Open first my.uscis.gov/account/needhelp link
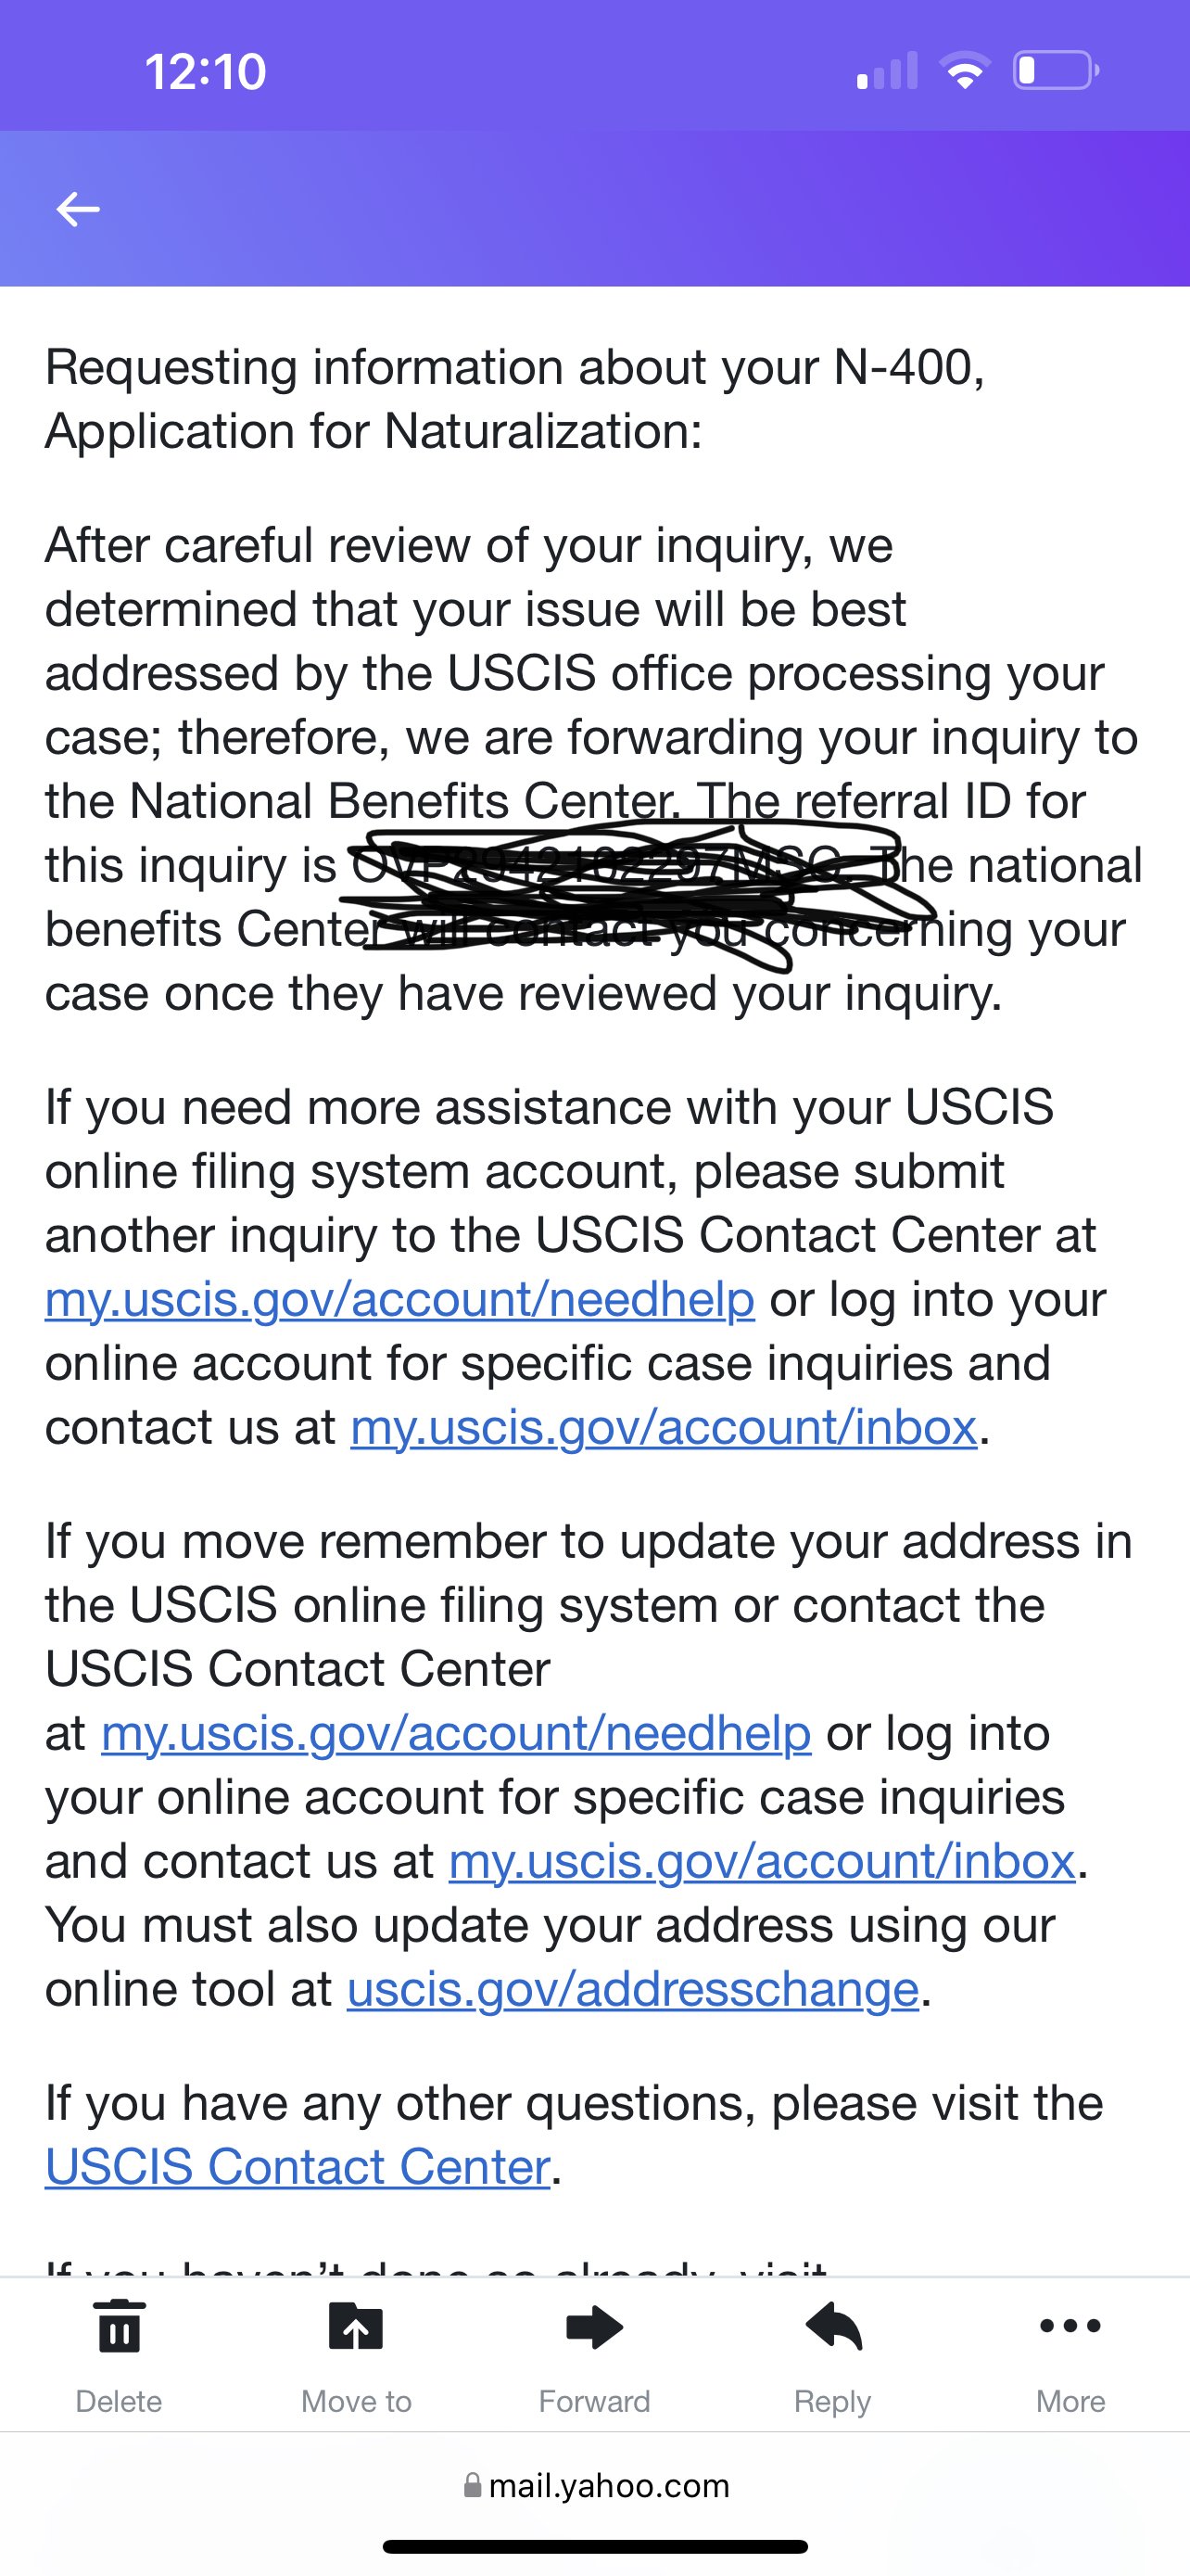Viewport: 1190px width, 2576px height. (x=399, y=1299)
